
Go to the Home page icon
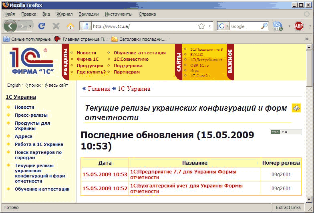[x=70, y=26]
